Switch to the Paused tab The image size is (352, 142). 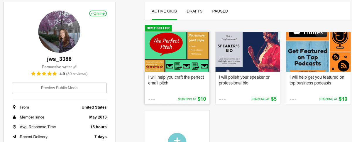coord(220,11)
